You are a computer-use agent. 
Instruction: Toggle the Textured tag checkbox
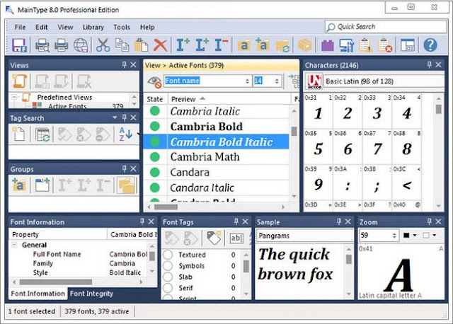pos(168,255)
